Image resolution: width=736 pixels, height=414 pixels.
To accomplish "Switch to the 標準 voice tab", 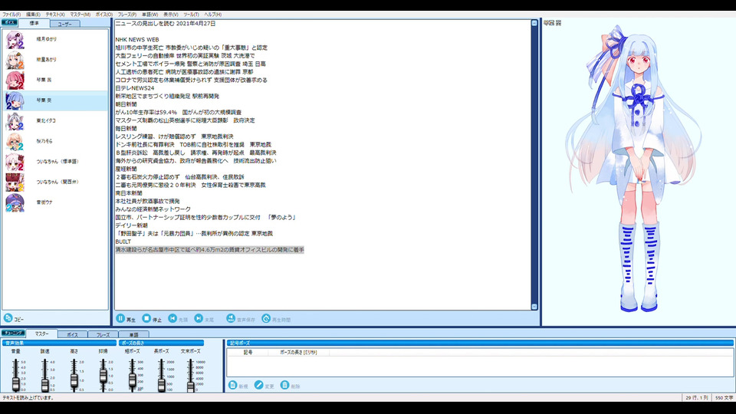I will (x=34, y=23).
